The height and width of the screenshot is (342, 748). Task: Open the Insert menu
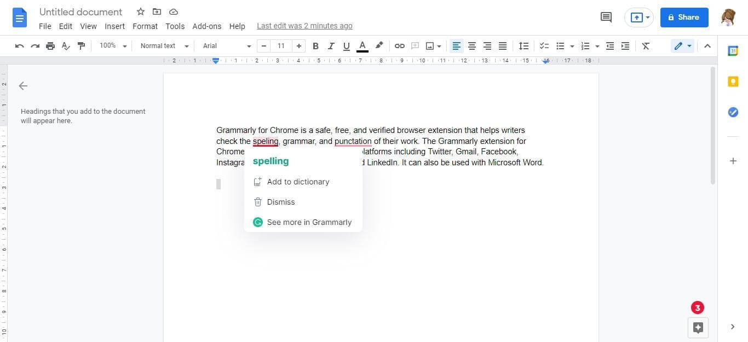coord(114,26)
